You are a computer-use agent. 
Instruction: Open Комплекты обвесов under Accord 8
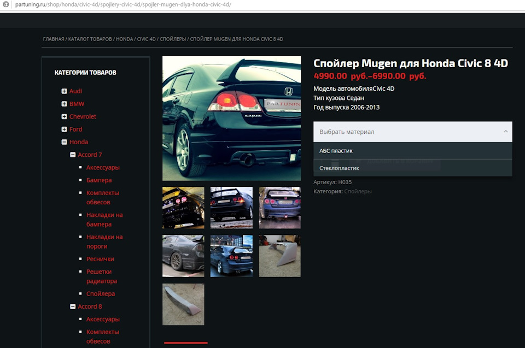102,337
